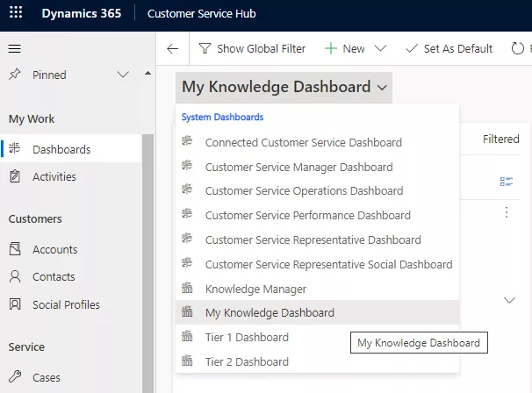Click the Cases wrench icon
Viewport: 532px width, 393px height.
(x=15, y=376)
